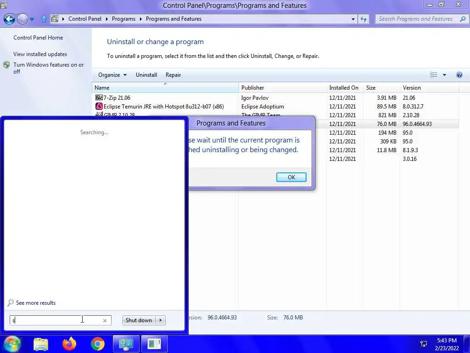This screenshot has height=353, width=470.
Task: Select the 7-Zip 21.06 row
Action: coord(275,97)
